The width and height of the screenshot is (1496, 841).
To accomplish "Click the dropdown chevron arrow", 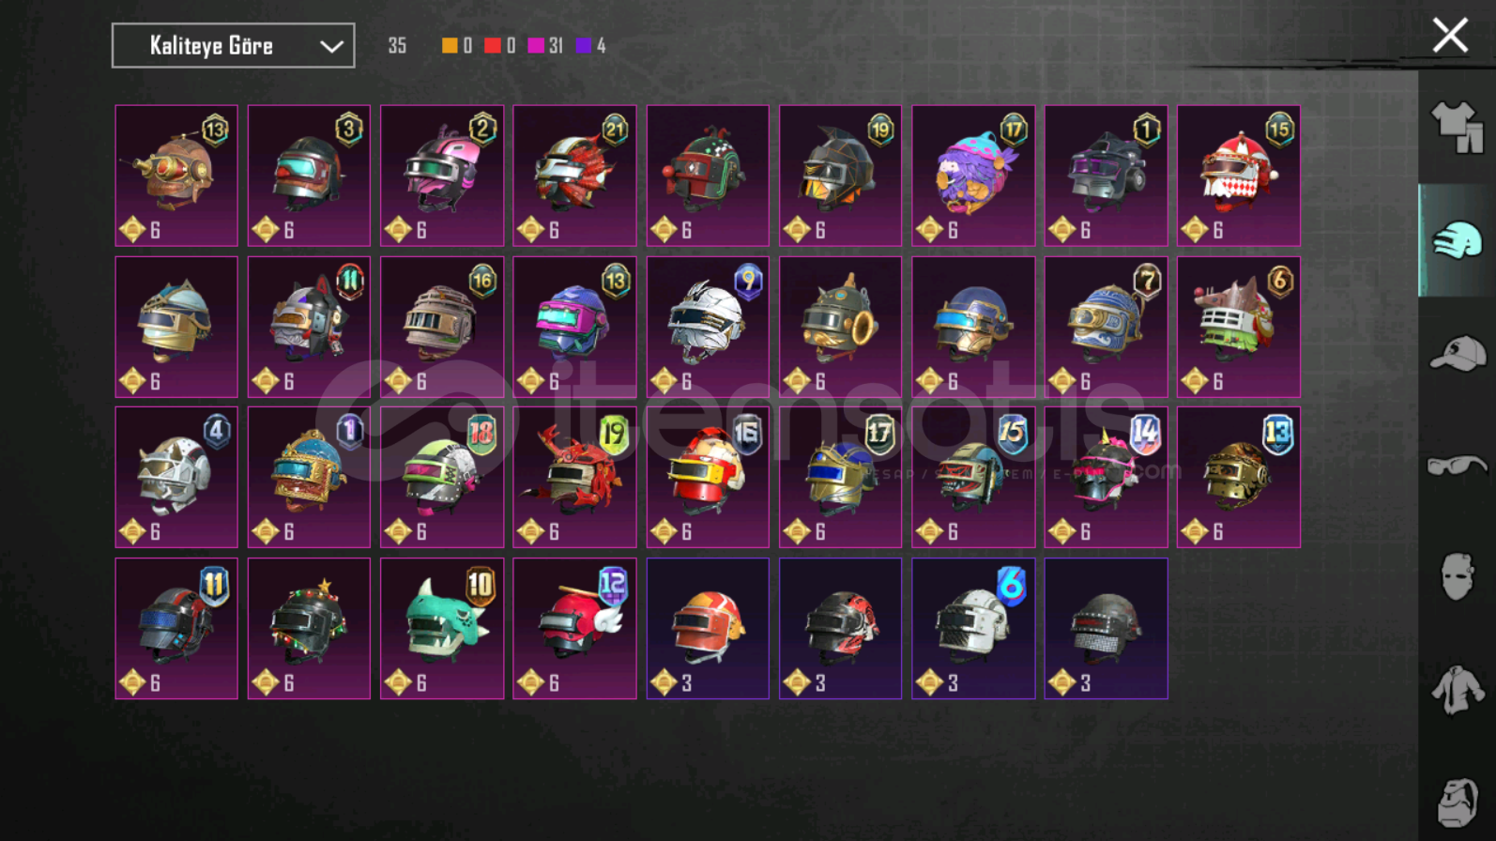I will point(330,46).
